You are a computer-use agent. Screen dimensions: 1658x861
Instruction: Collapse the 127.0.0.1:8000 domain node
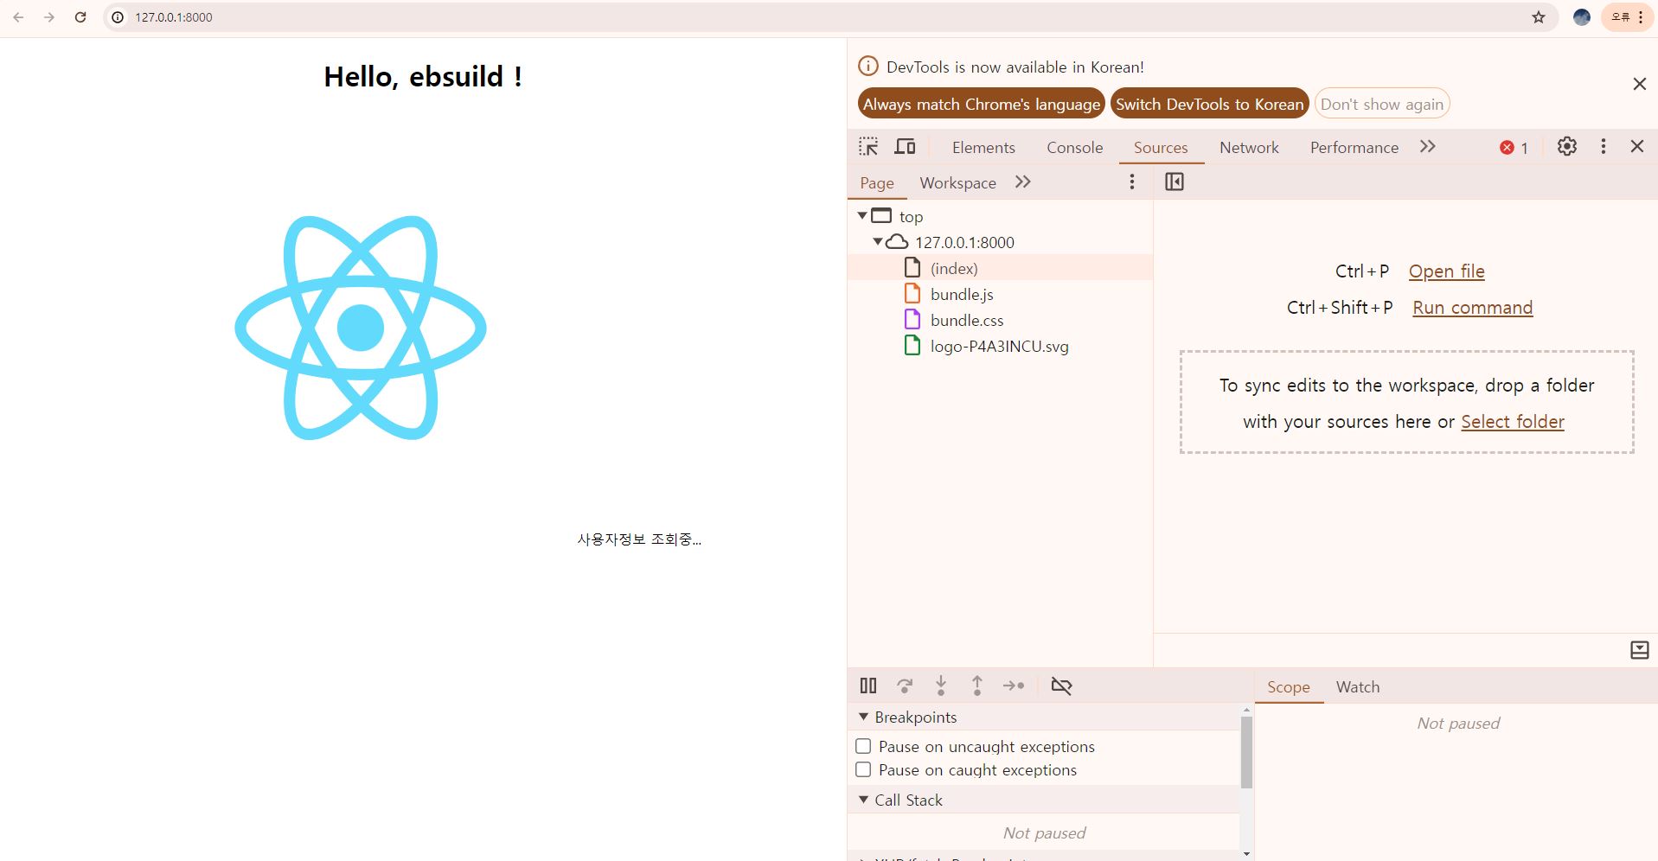coord(878,242)
